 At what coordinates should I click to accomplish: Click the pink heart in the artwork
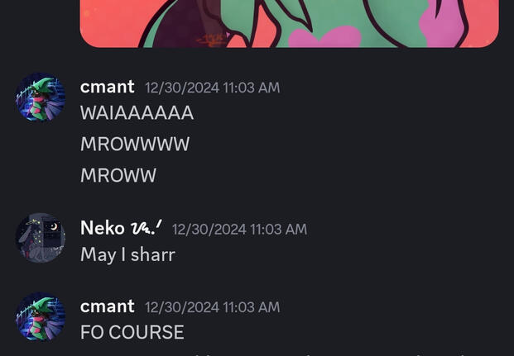tap(324, 38)
